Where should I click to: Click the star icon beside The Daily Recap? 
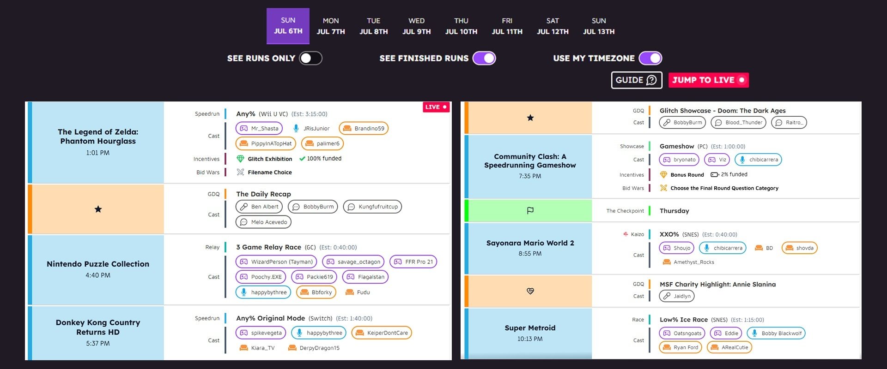(98, 209)
